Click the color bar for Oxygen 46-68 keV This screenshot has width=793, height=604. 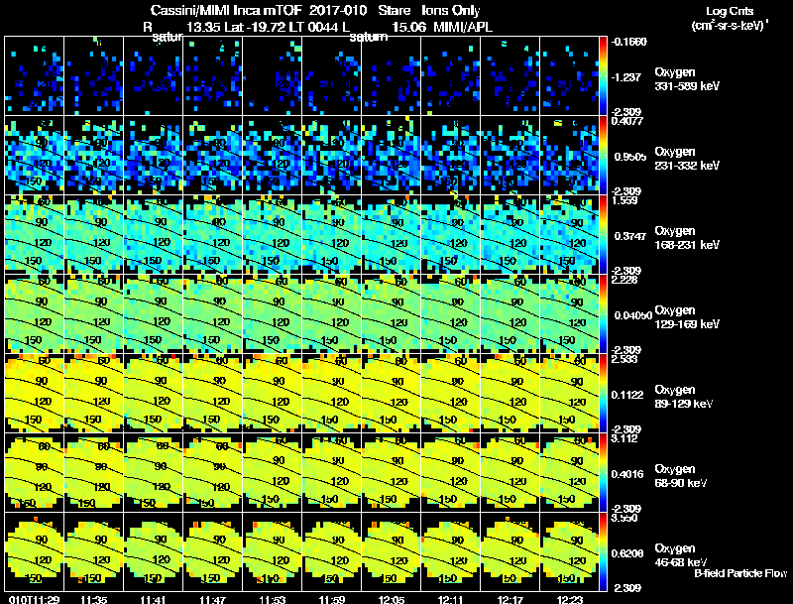(603, 551)
